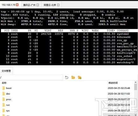Select the dev folder
The image size is (138, 116).
point(8,94)
